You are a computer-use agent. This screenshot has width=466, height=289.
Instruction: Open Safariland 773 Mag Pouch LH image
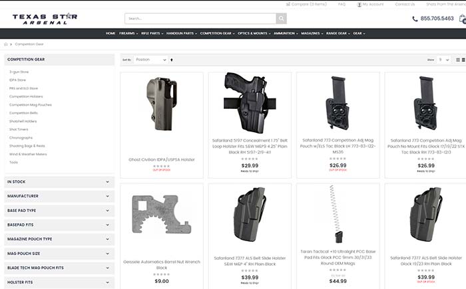tap(338, 103)
